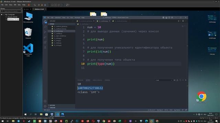Open File menu in VS Code
220x123 pixels.
48,17
